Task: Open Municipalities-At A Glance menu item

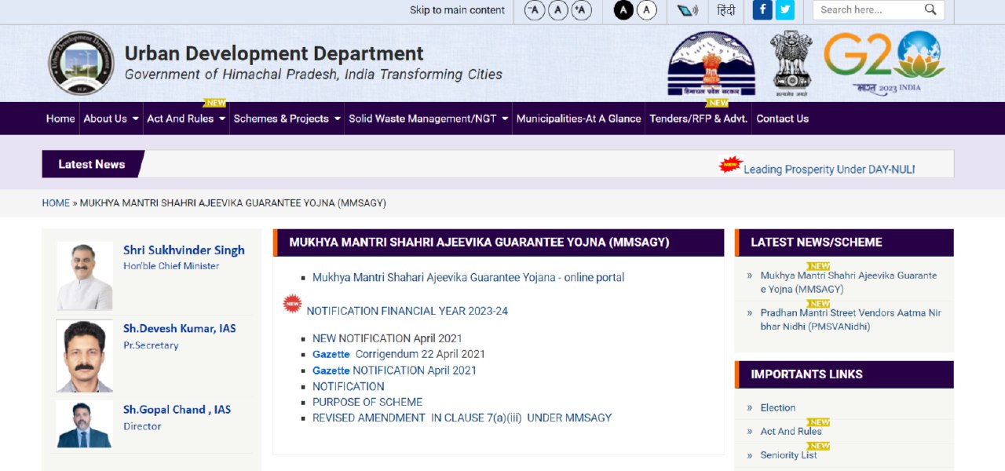Action: pyautogui.click(x=579, y=119)
